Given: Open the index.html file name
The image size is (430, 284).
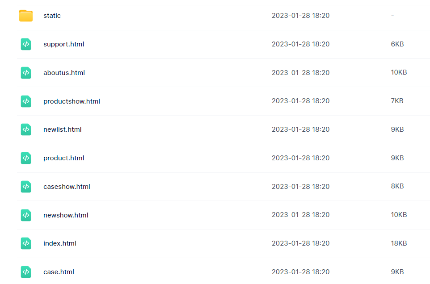Looking at the screenshot, I should (x=60, y=243).
